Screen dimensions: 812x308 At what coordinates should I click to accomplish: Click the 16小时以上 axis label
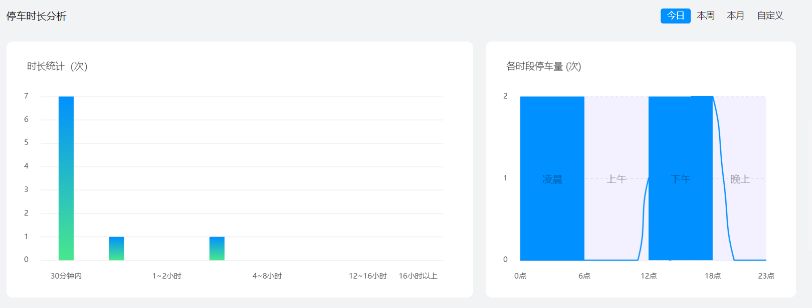(x=418, y=276)
